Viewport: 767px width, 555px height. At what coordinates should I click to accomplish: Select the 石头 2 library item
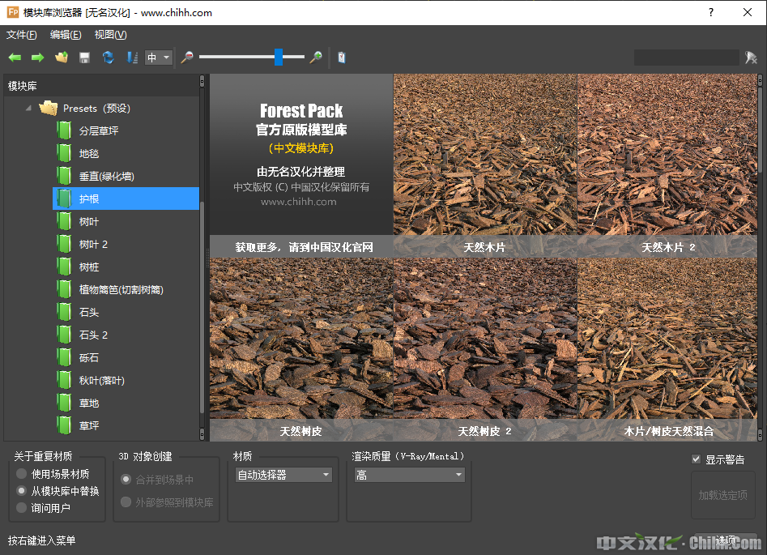point(93,335)
